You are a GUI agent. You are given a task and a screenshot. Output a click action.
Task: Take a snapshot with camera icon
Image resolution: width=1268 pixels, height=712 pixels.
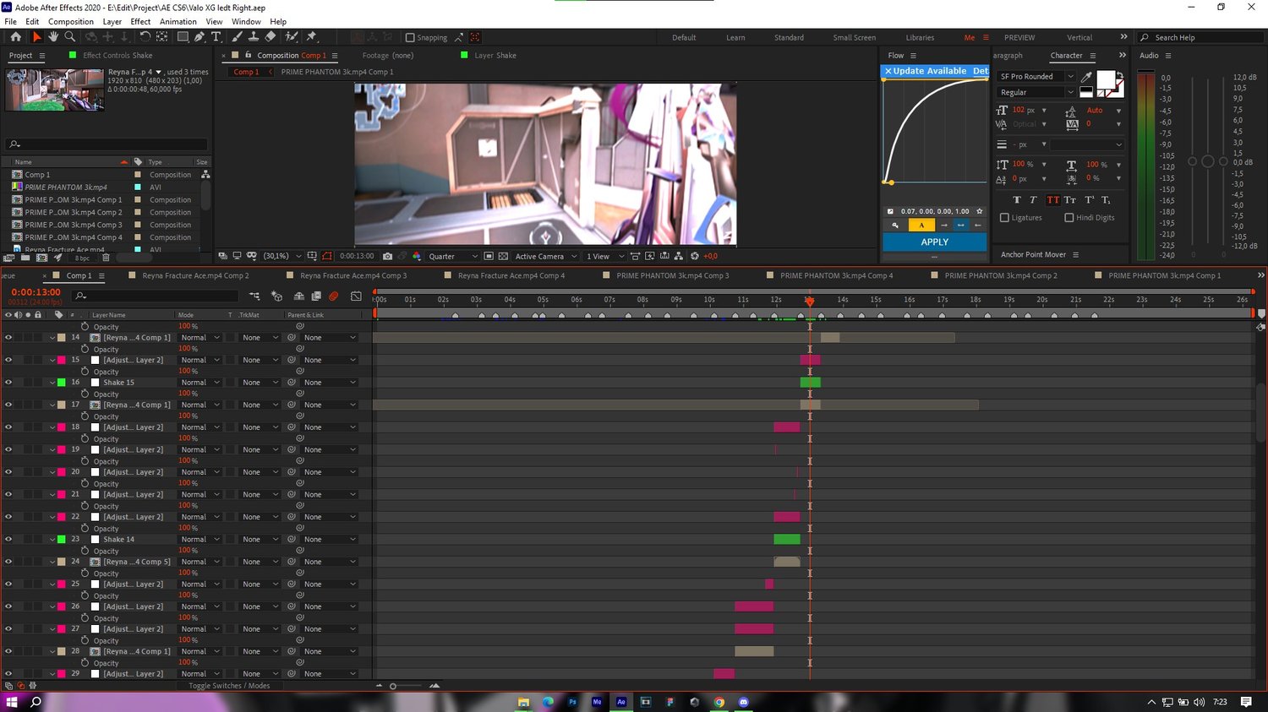click(x=387, y=256)
